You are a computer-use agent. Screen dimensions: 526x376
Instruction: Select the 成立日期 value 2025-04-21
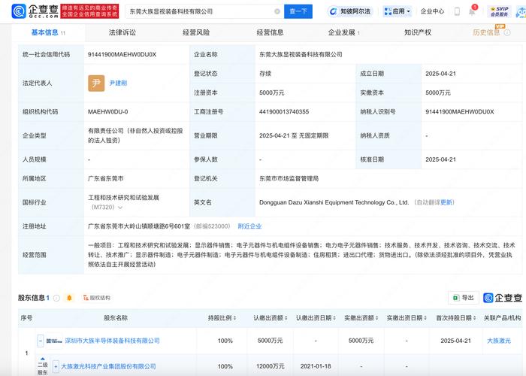(x=441, y=74)
